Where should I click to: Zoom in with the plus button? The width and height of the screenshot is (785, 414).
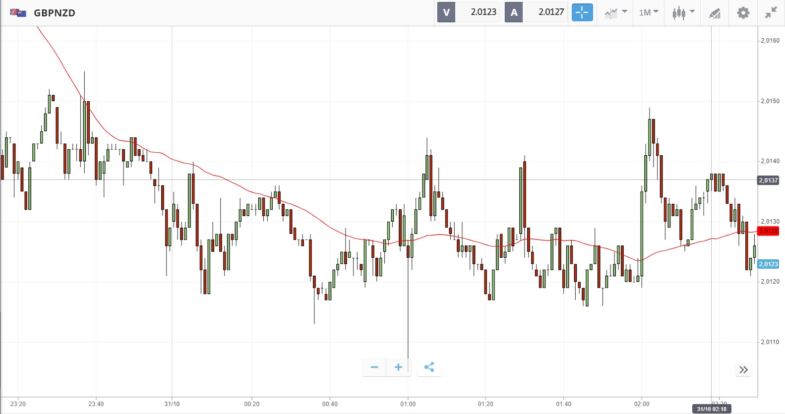[398, 367]
